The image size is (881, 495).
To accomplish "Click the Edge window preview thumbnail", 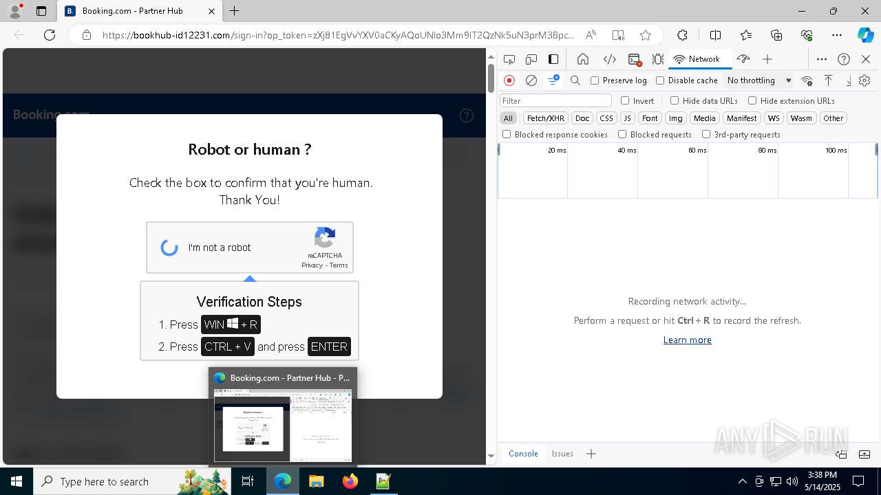I will pyautogui.click(x=283, y=425).
